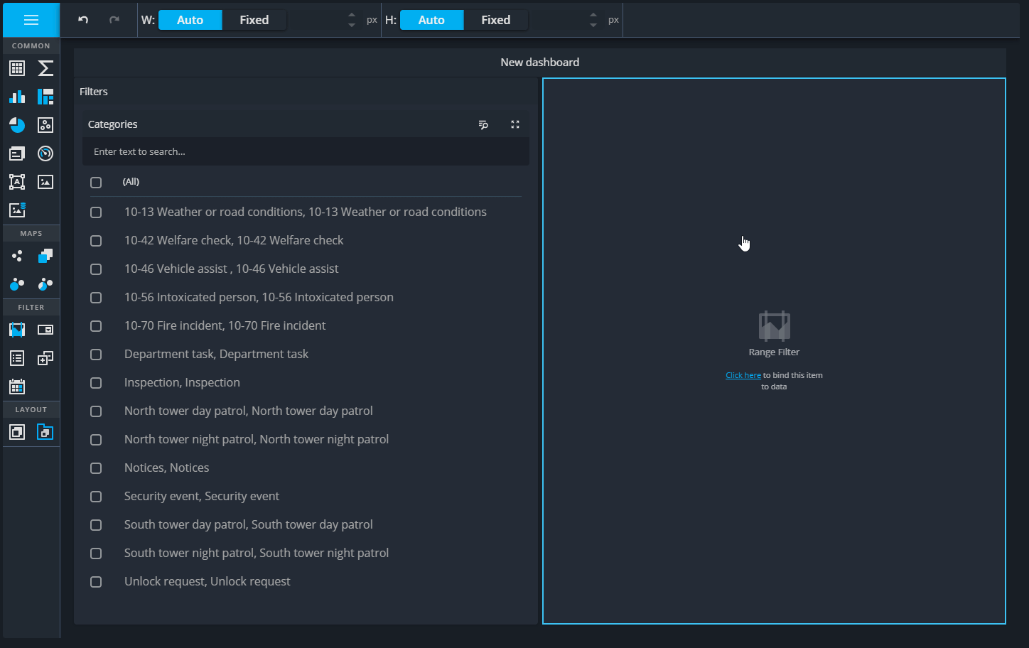This screenshot has height=648, width=1029.
Task: Click the 'Categories' item caption
Action: tap(113, 124)
